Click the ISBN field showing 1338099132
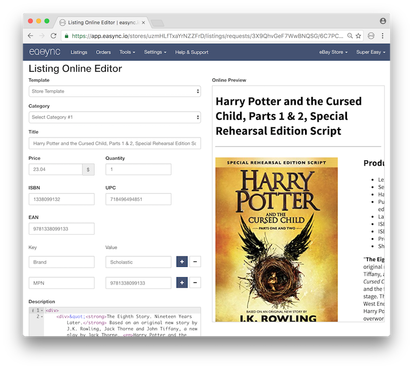 [x=61, y=199]
